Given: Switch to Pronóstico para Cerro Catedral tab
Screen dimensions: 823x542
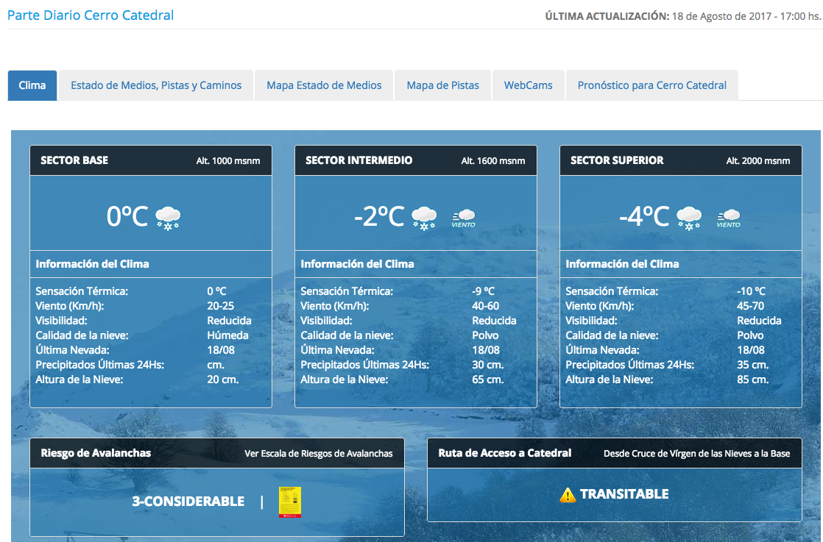Looking at the screenshot, I should [x=652, y=85].
